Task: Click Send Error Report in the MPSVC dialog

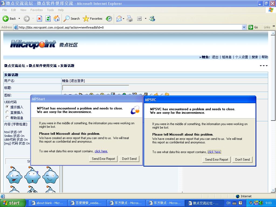Action: pos(216,160)
